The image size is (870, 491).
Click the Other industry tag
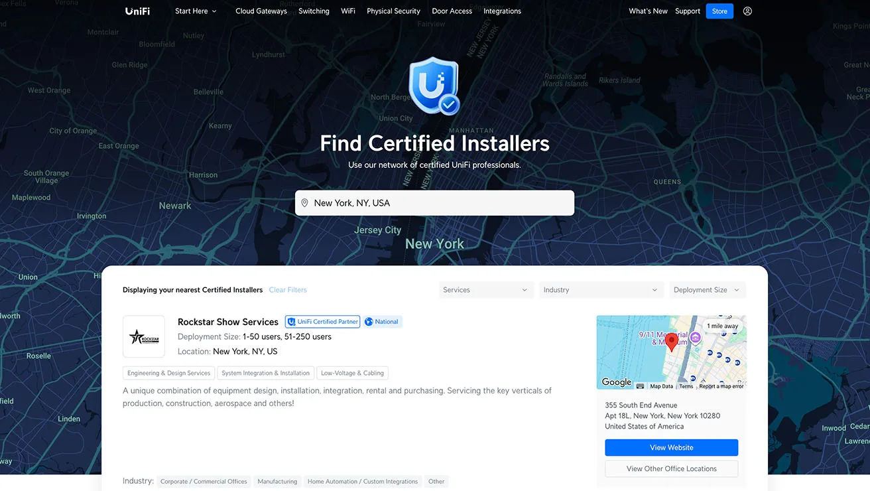(436, 482)
